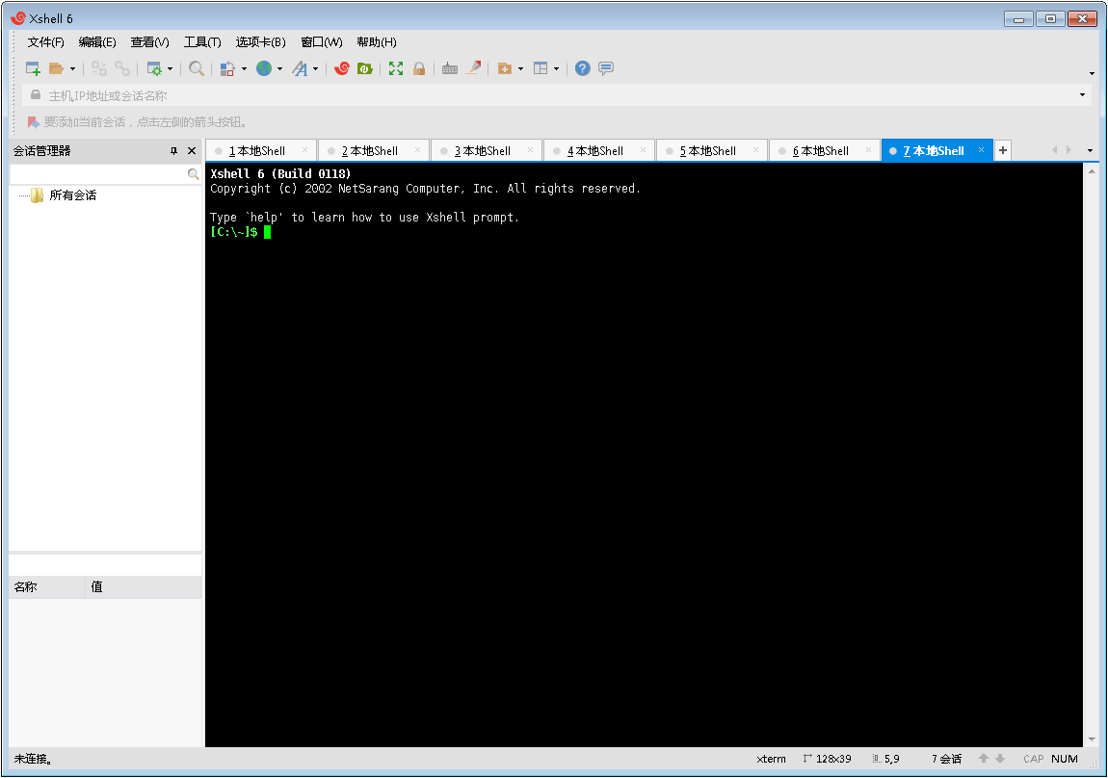Click the session search magnifier icon
The height and width of the screenshot is (778, 1108).
193,173
